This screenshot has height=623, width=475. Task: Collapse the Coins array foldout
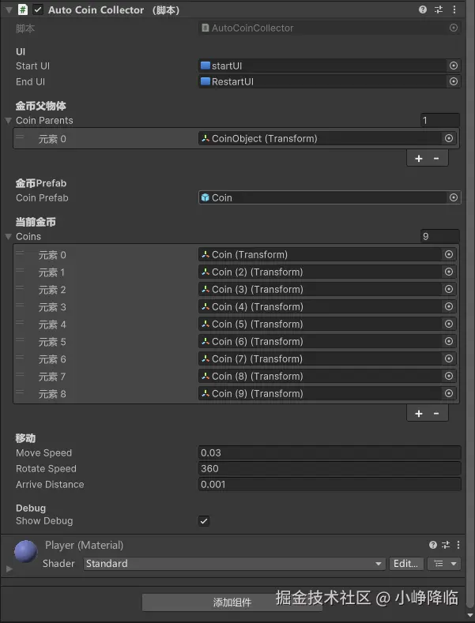[x=9, y=237]
